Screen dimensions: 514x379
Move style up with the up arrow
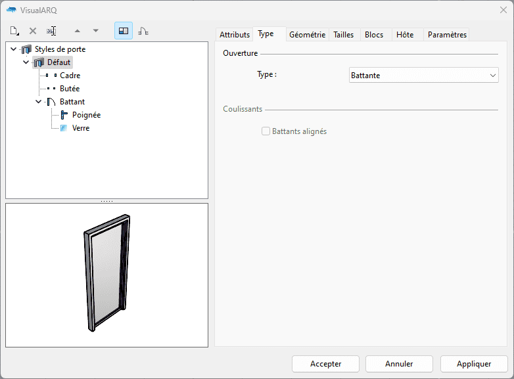tap(78, 31)
